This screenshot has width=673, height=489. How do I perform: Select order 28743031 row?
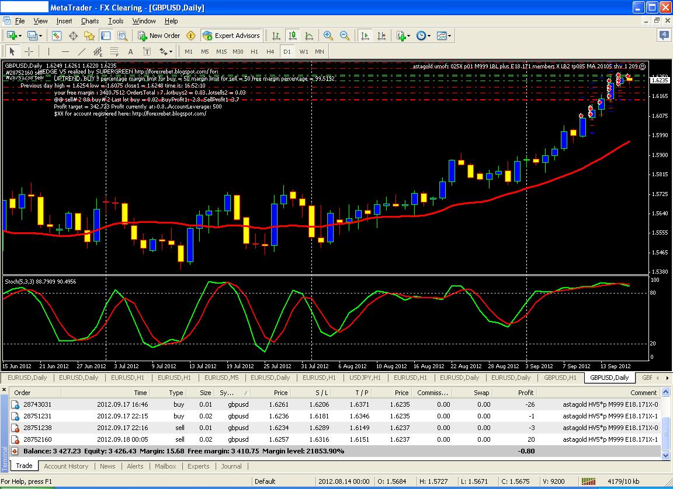[x=335, y=404]
